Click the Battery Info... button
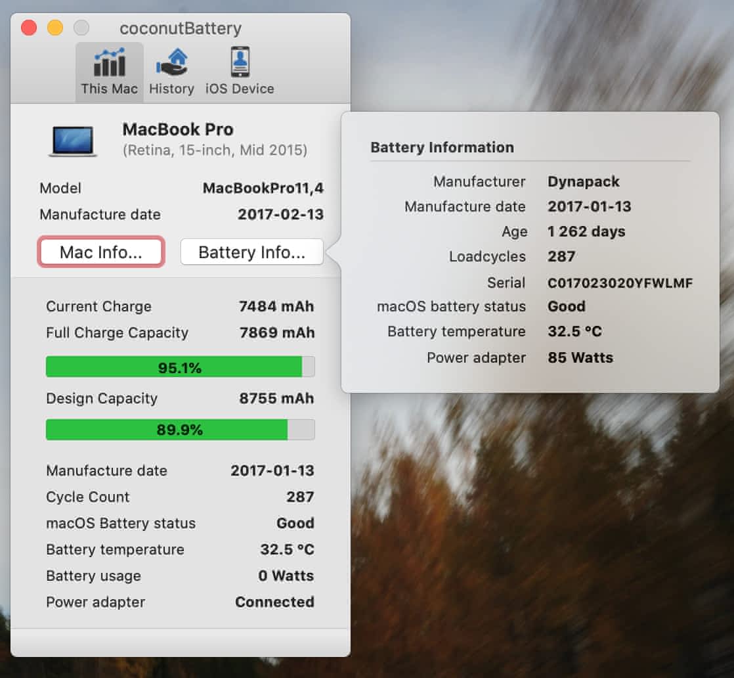Viewport: 734px width, 678px height. pyautogui.click(x=252, y=252)
